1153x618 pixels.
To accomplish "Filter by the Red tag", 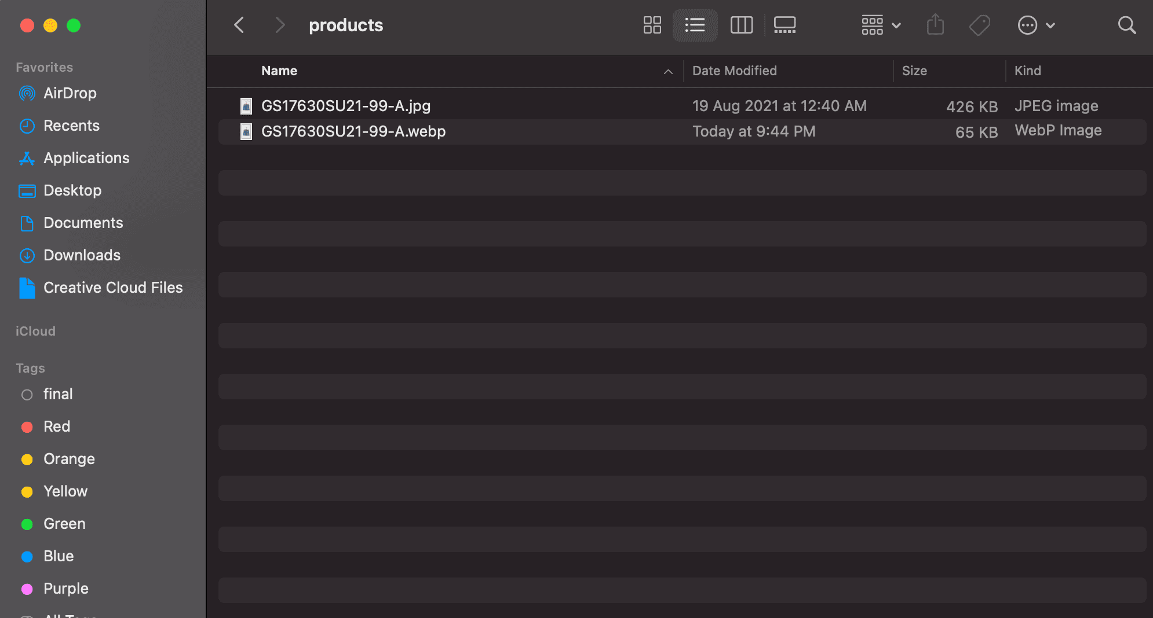I will (56, 426).
